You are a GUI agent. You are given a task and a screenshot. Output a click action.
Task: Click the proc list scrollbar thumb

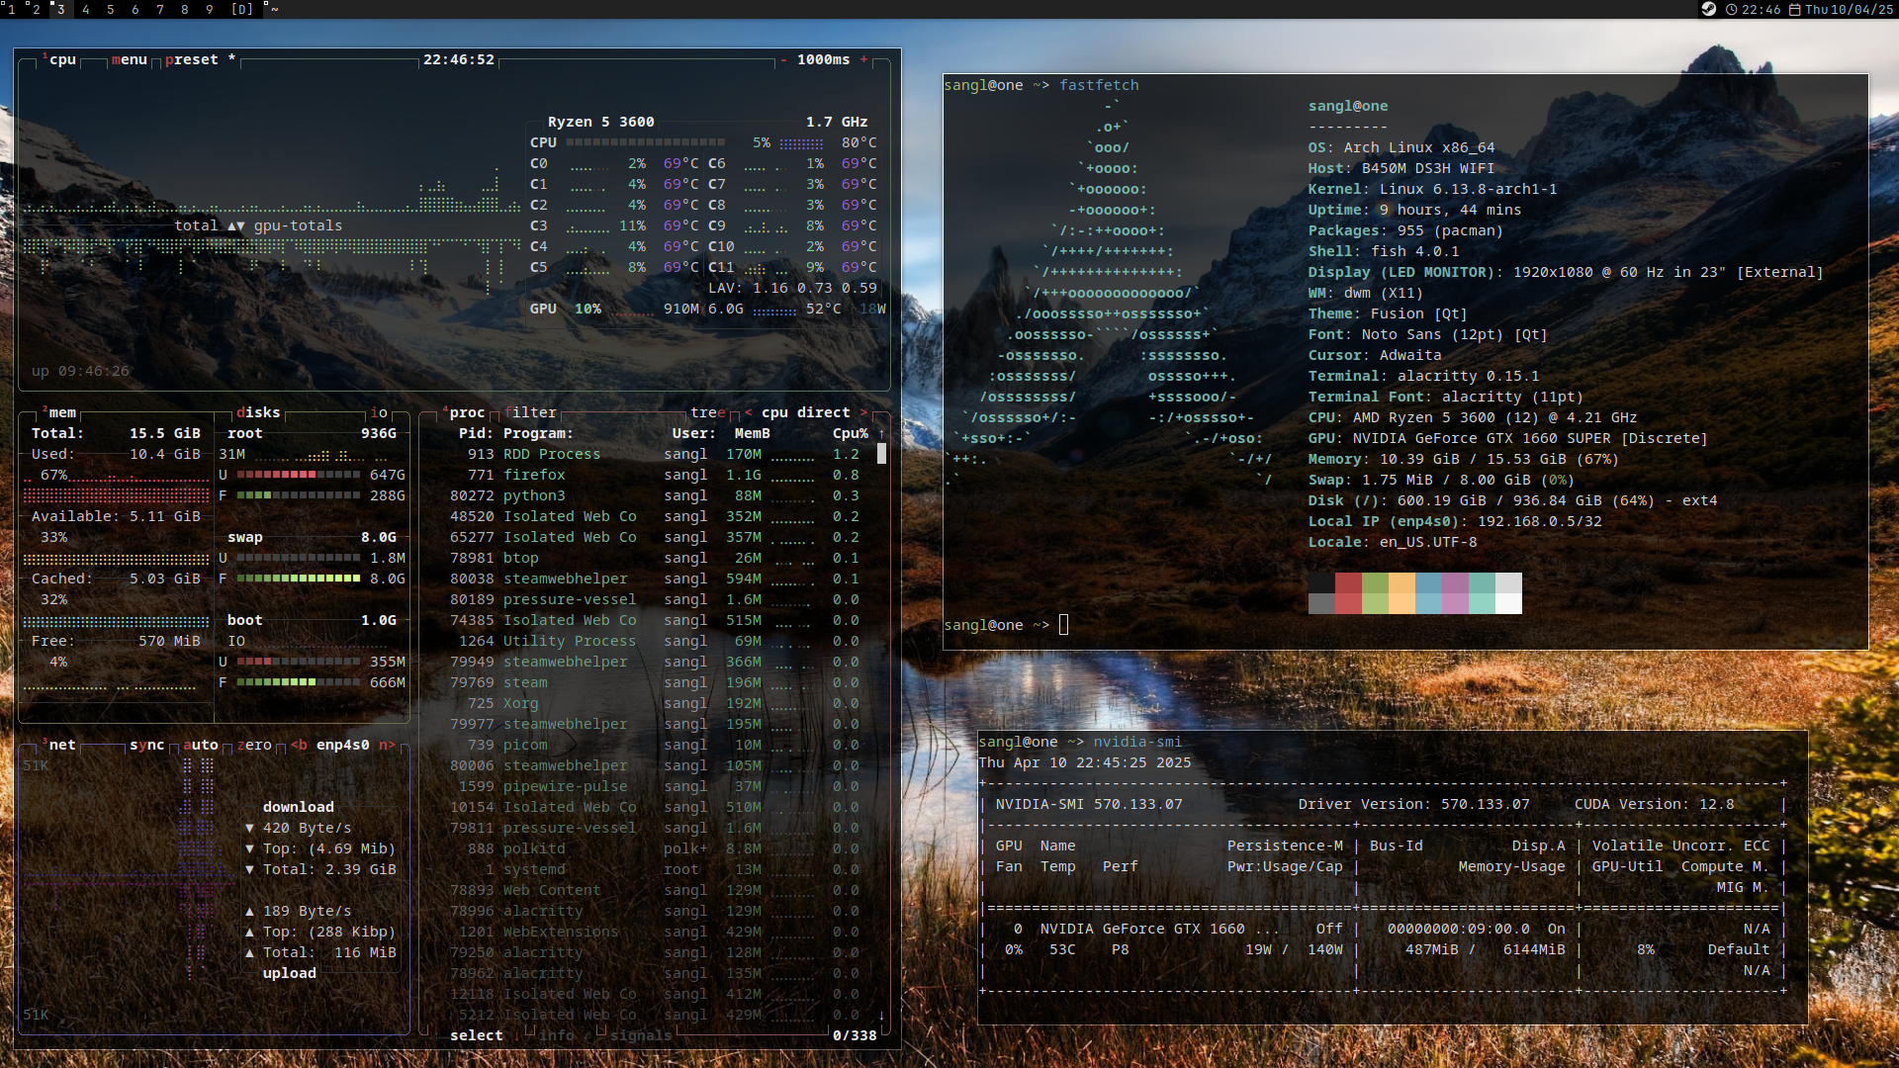(881, 454)
